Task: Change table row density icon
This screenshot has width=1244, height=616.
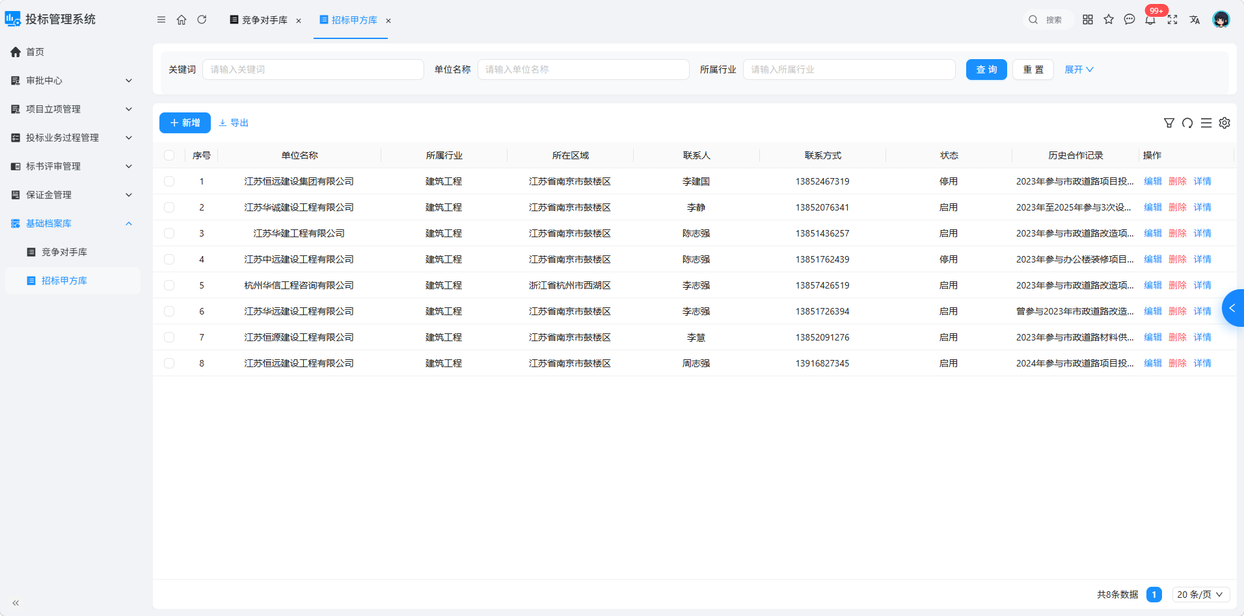Action: click(1206, 123)
